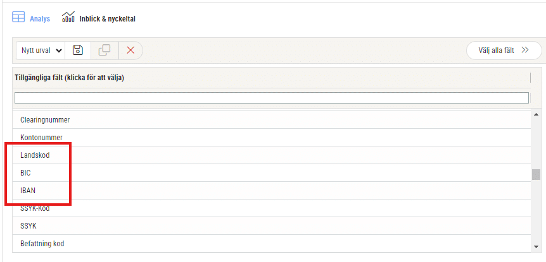Click the scrollbar down arrow
This screenshot has width=546, height=262.
[536, 247]
